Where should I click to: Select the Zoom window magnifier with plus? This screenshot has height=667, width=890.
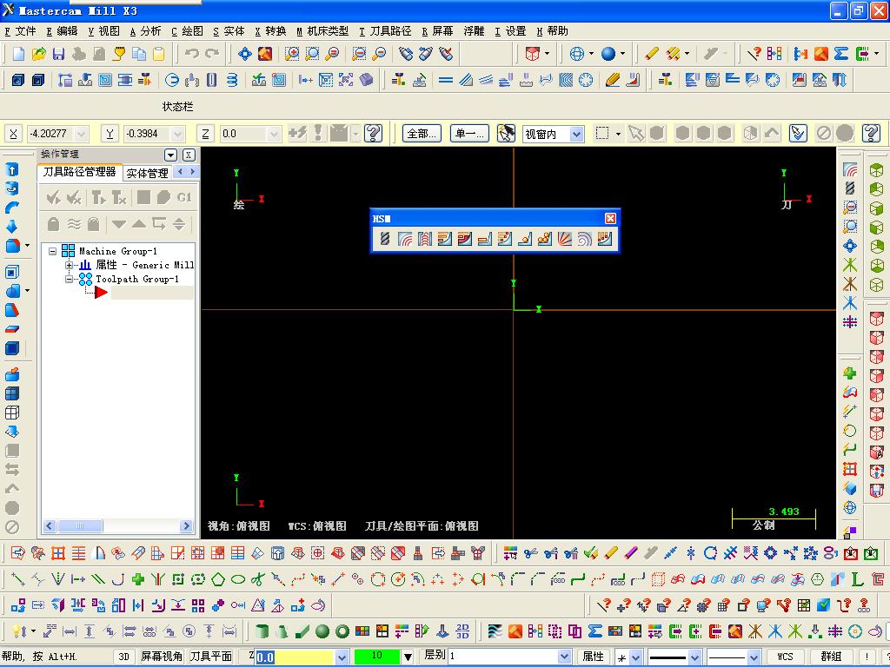pyautogui.click(x=292, y=54)
